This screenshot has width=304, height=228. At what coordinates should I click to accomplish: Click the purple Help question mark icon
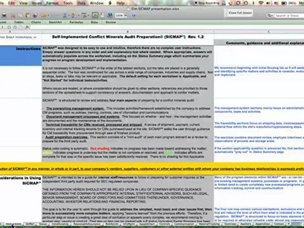[x=133, y=16]
